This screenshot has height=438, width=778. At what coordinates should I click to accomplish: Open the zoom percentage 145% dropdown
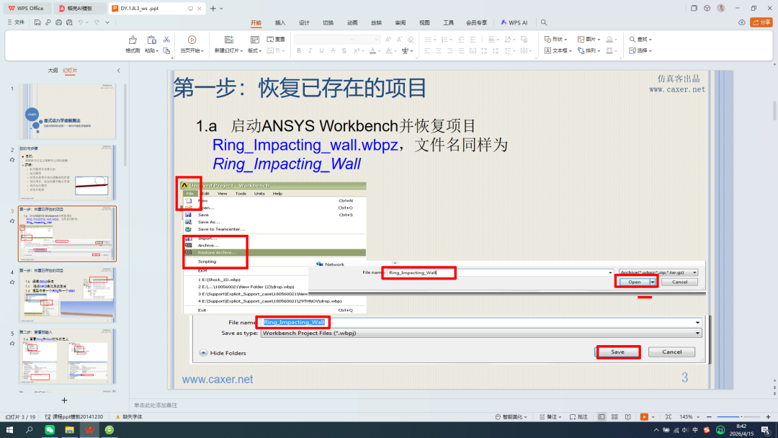689,416
